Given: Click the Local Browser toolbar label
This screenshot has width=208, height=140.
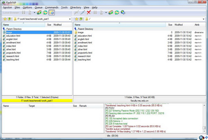Looking at the screenshot, I should (11, 13).
